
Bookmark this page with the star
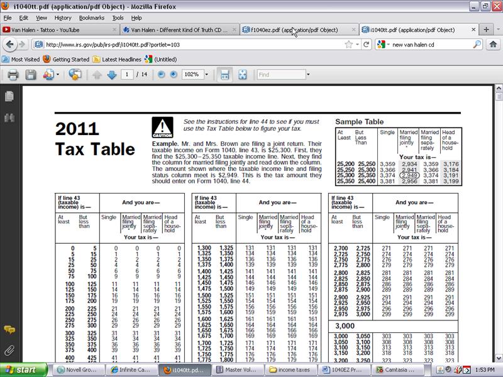(x=349, y=45)
